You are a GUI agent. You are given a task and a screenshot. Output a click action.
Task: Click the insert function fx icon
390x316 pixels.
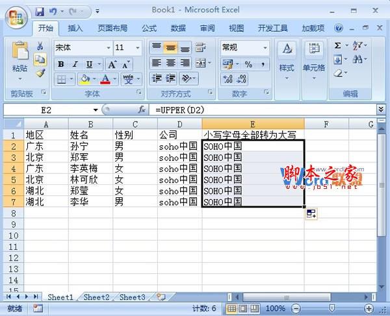pos(142,110)
